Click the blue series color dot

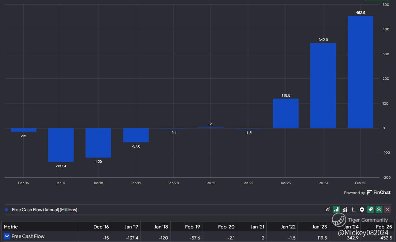tap(7, 210)
